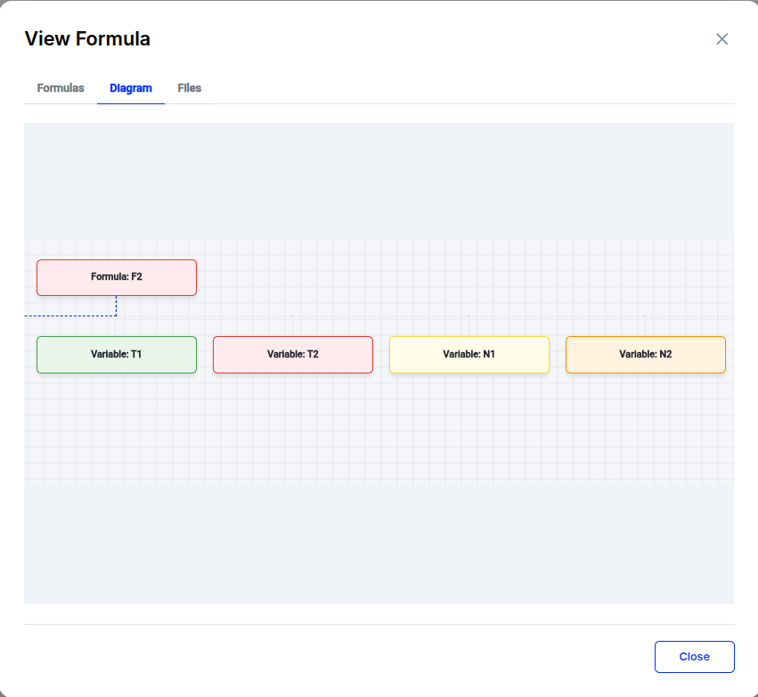Click the Close button at bottom
758x697 pixels.
coord(694,657)
